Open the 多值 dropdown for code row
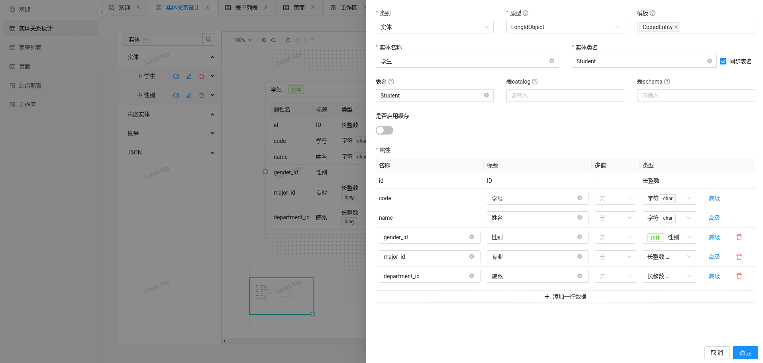The width and height of the screenshot is (763, 363). coord(616,198)
